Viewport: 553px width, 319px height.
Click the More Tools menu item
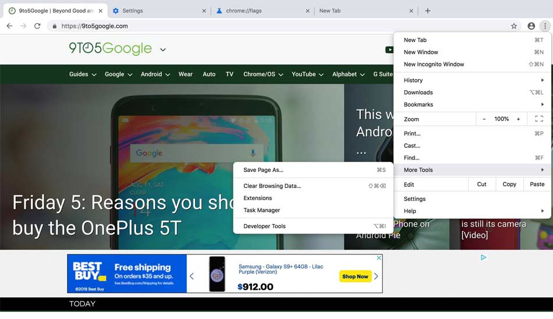(x=472, y=170)
